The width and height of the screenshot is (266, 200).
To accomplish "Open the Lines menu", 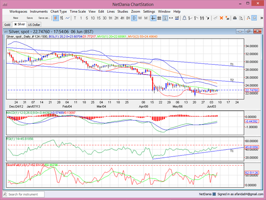I will 111,11.
